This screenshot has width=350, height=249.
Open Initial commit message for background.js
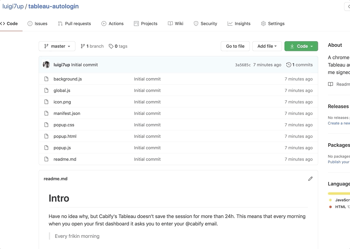click(x=147, y=79)
